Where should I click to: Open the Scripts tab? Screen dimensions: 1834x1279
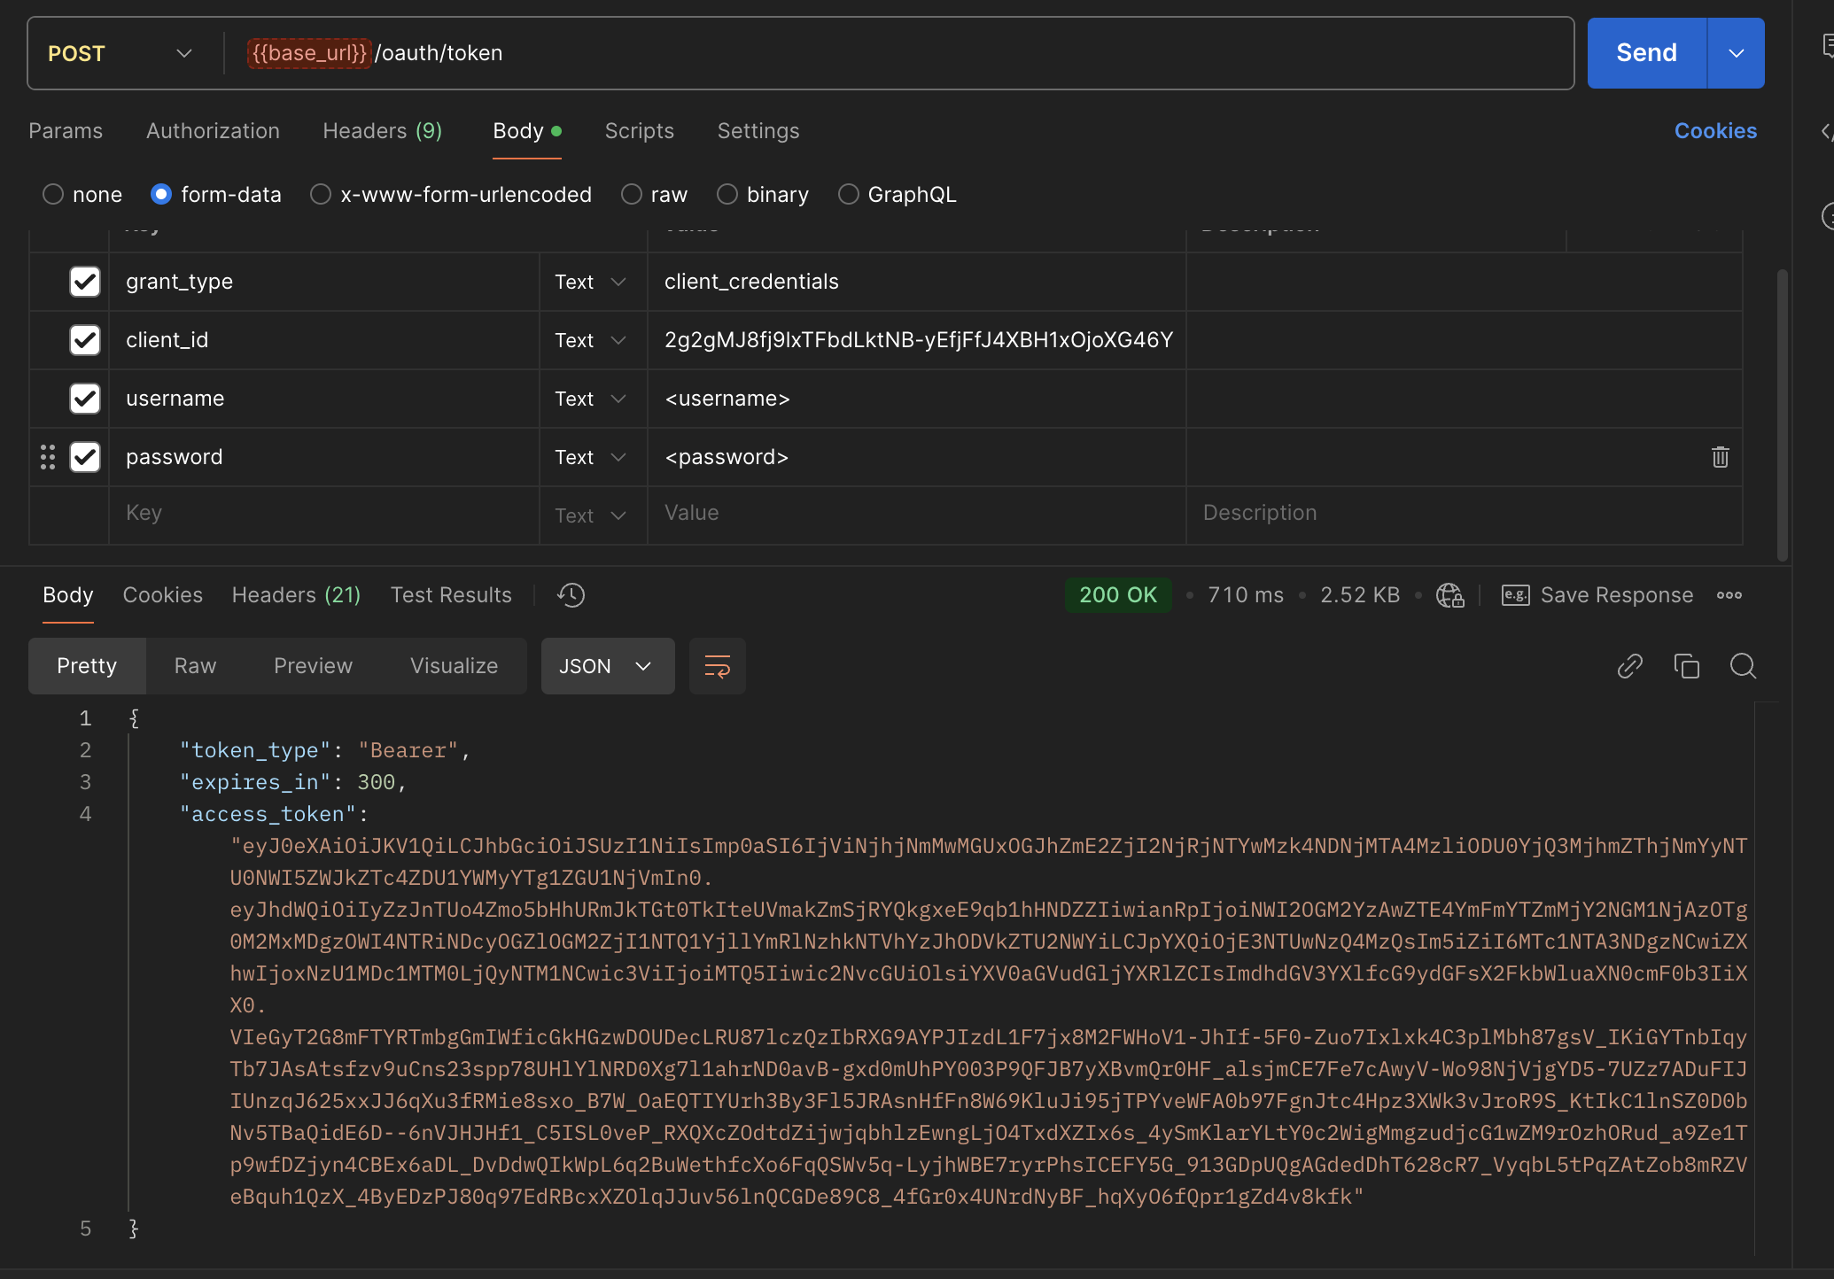tap(640, 131)
